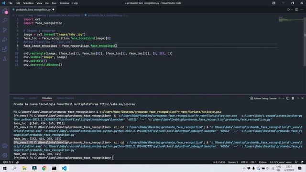Click the errors and warnings status item
This screenshot has height=172, width=306.
[x=8, y=162]
